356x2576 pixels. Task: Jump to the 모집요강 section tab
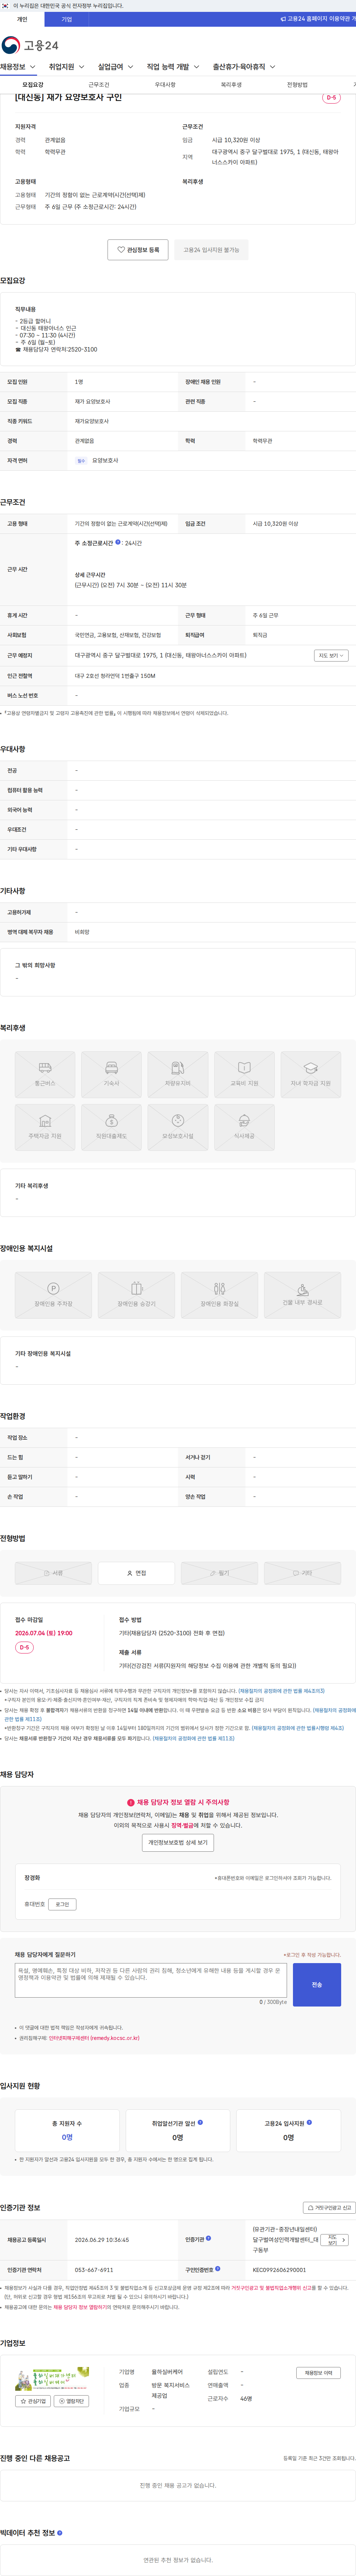coord(33,85)
